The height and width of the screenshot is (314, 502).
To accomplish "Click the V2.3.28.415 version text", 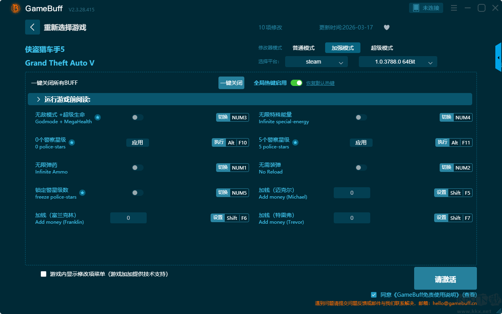I will point(82,9).
